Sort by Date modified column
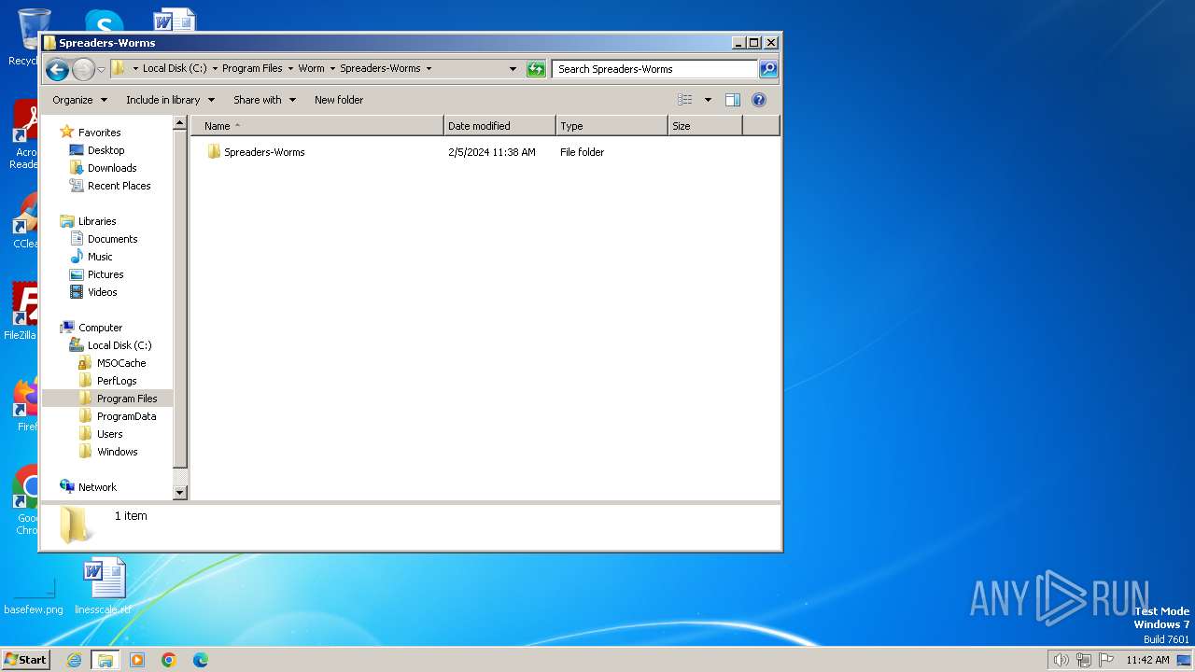The width and height of the screenshot is (1195, 672). [x=499, y=126]
